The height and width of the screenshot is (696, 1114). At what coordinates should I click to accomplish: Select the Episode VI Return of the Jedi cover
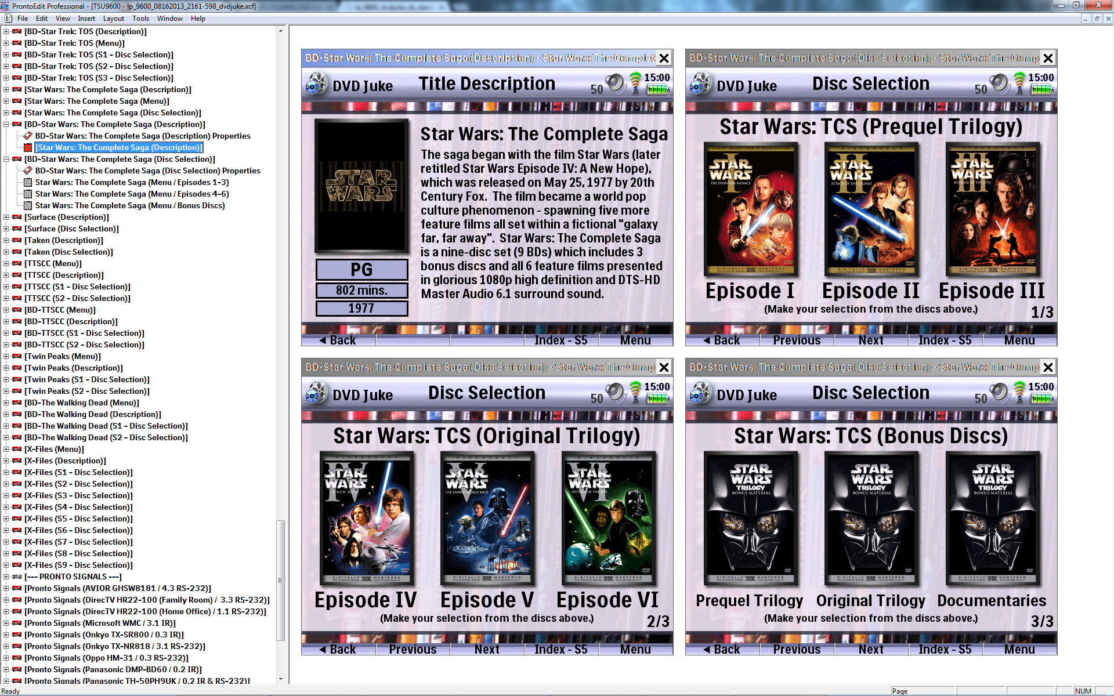click(x=609, y=518)
